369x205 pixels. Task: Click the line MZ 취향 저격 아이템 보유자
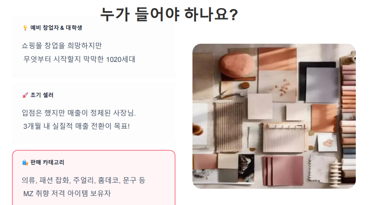click(x=67, y=193)
